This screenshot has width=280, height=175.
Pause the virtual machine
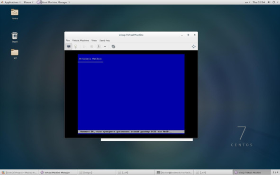91,46
